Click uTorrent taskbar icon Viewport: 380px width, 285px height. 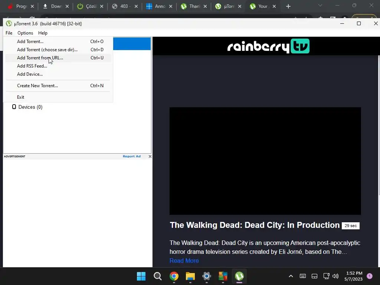(239, 276)
